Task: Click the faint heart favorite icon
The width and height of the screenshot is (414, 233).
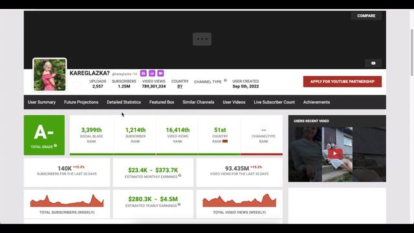Action: pyautogui.click(x=77, y=85)
